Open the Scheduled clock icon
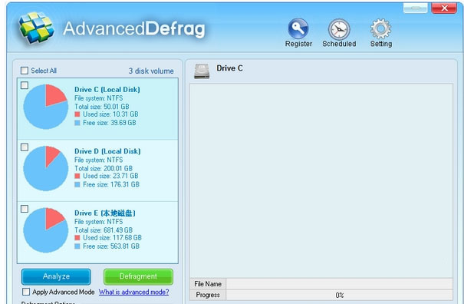 (339, 29)
